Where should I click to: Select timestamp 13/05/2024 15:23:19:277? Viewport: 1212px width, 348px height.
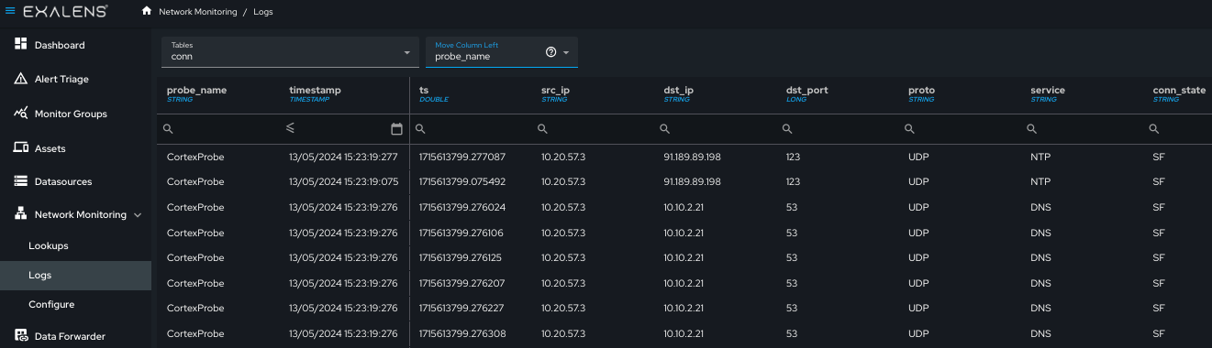click(343, 157)
